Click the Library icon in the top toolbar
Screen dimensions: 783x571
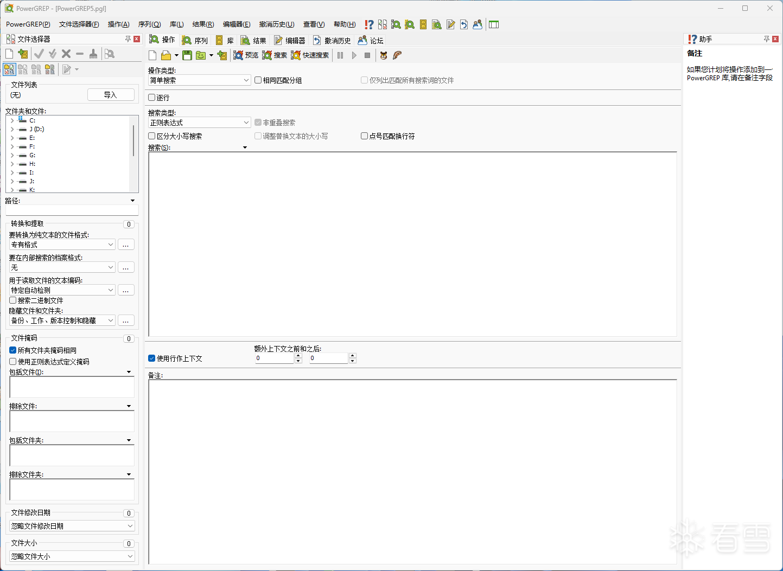tap(423, 24)
